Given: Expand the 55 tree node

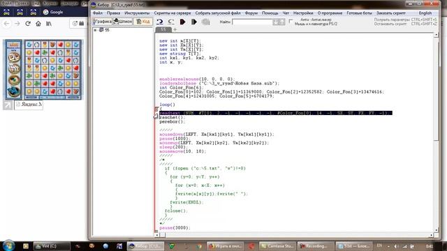Looking at the screenshot, I should (x=95, y=30).
